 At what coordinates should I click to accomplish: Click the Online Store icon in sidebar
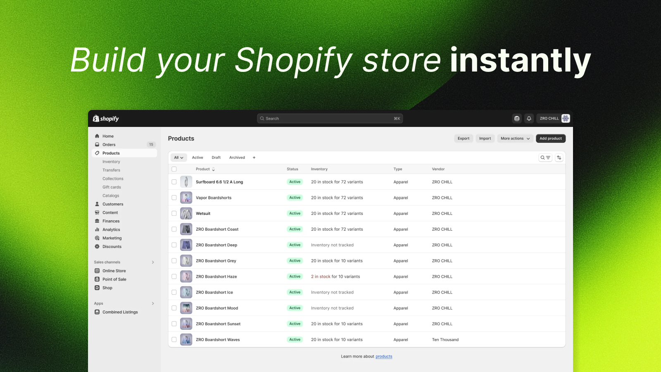tap(97, 271)
